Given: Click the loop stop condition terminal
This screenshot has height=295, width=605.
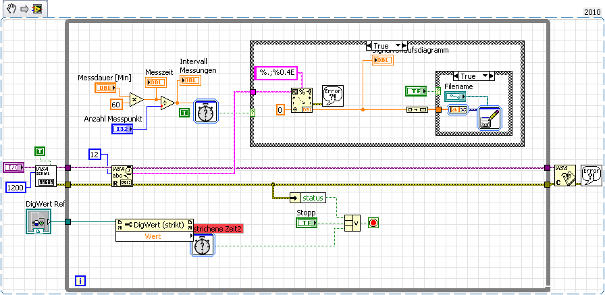Looking at the screenshot, I should click(373, 223).
